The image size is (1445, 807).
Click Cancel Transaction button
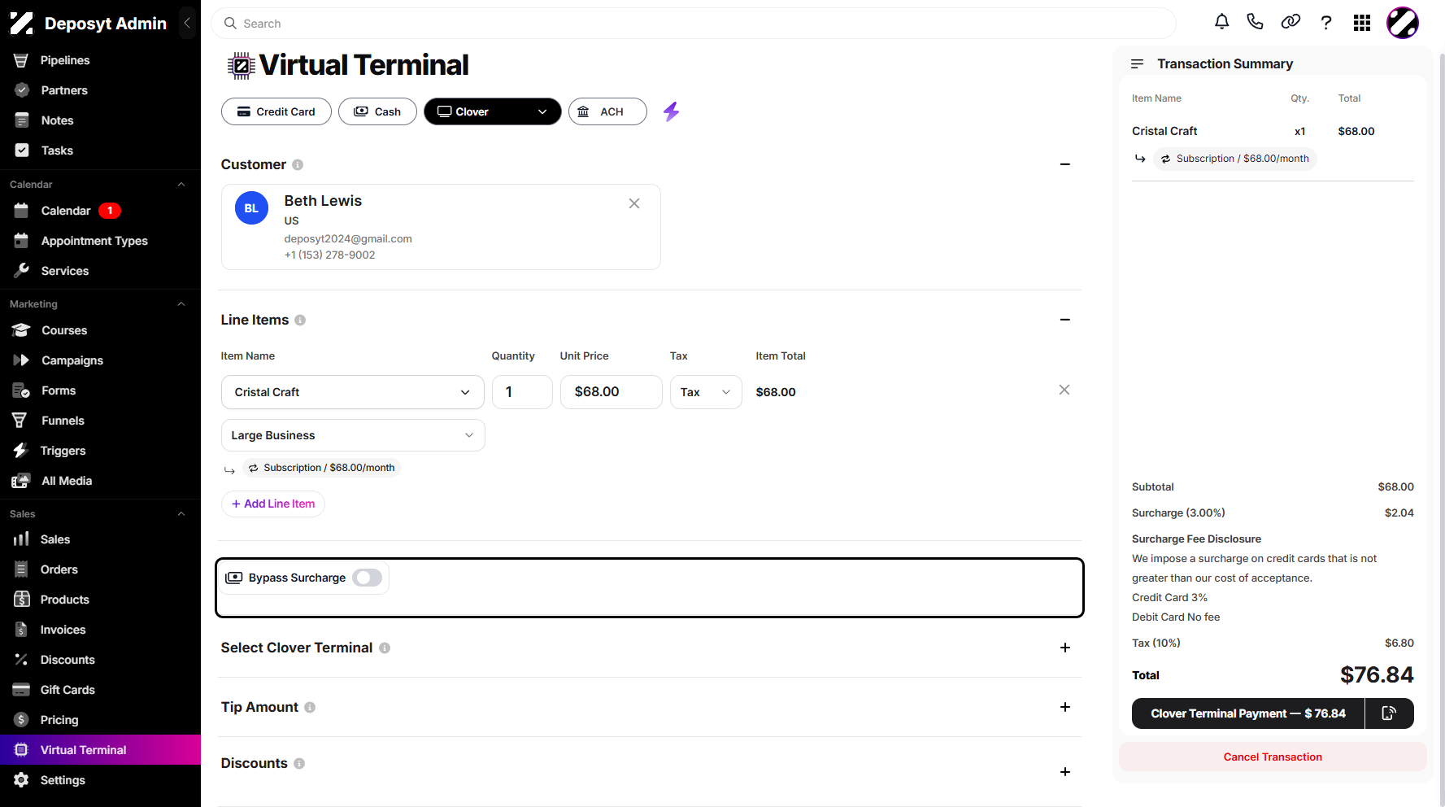coord(1273,757)
